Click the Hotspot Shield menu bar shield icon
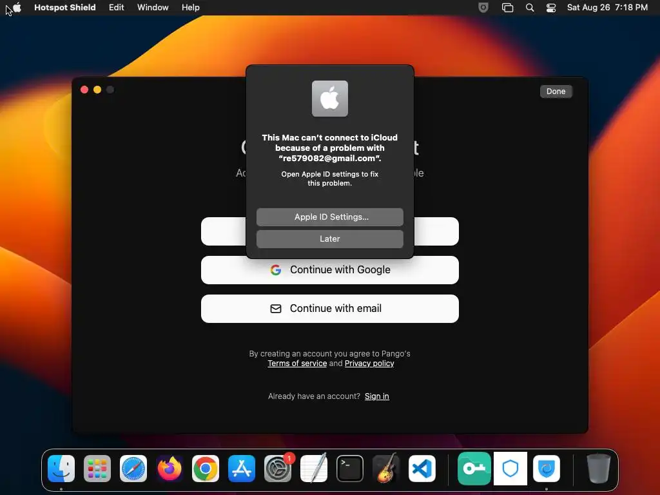The image size is (660, 495). tap(483, 8)
